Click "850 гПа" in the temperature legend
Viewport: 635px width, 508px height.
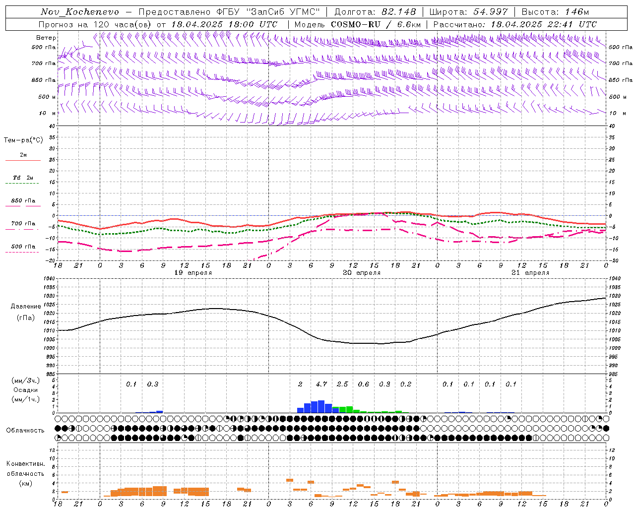[x=23, y=201]
